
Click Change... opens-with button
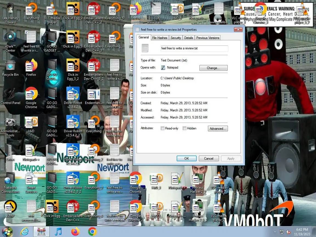pos(213,68)
